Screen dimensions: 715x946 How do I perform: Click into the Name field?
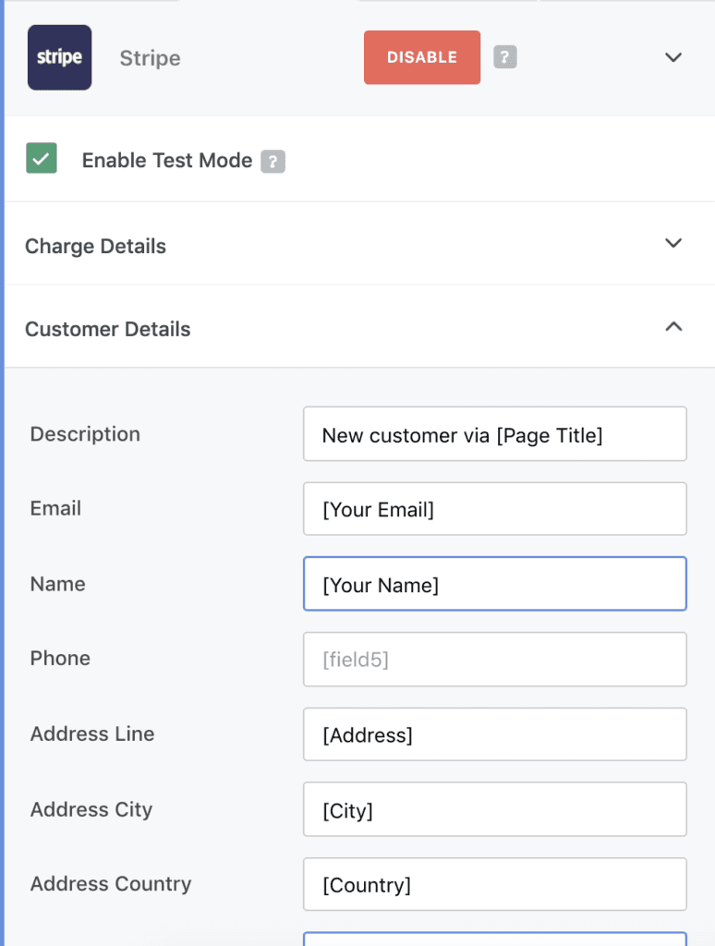tap(495, 584)
